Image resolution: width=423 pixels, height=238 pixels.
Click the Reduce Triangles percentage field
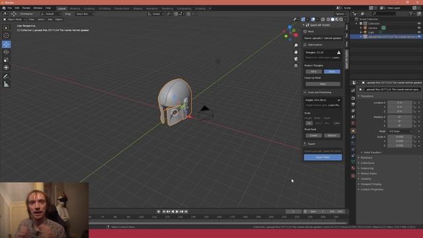coord(313,71)
